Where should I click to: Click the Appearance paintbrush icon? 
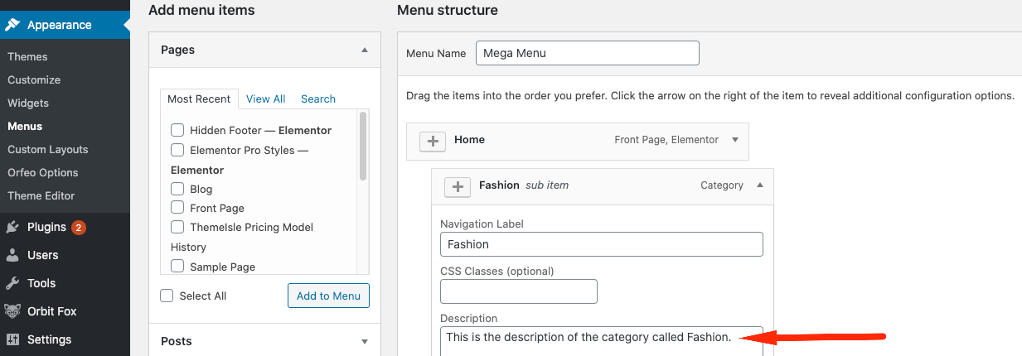coord(12,25)
